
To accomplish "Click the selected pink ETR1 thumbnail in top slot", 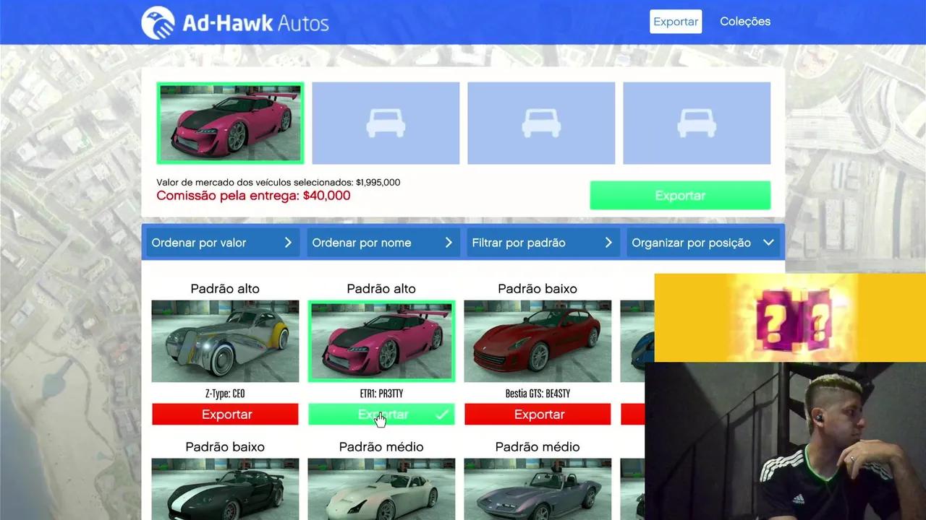I will point(230,123).
